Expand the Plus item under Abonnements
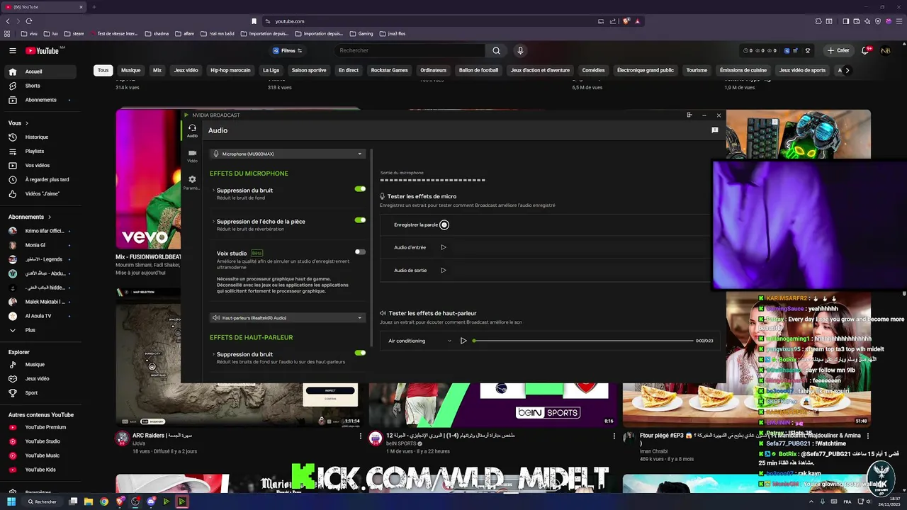This screenshot has width=907, height=510. pos(40,330)
